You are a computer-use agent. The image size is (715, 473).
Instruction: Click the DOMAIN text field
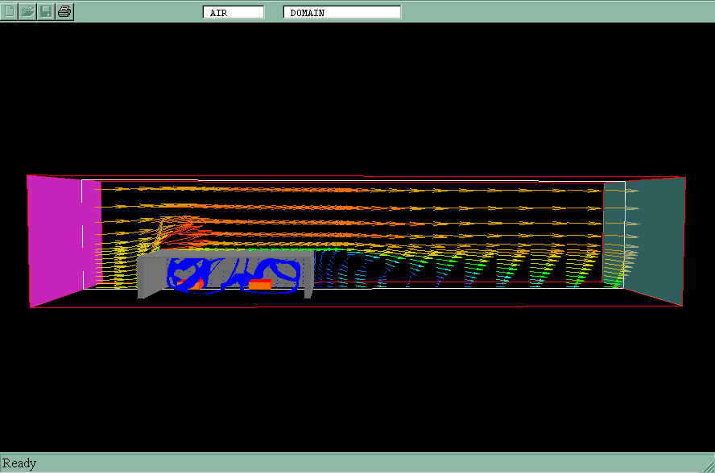[341, 12]
